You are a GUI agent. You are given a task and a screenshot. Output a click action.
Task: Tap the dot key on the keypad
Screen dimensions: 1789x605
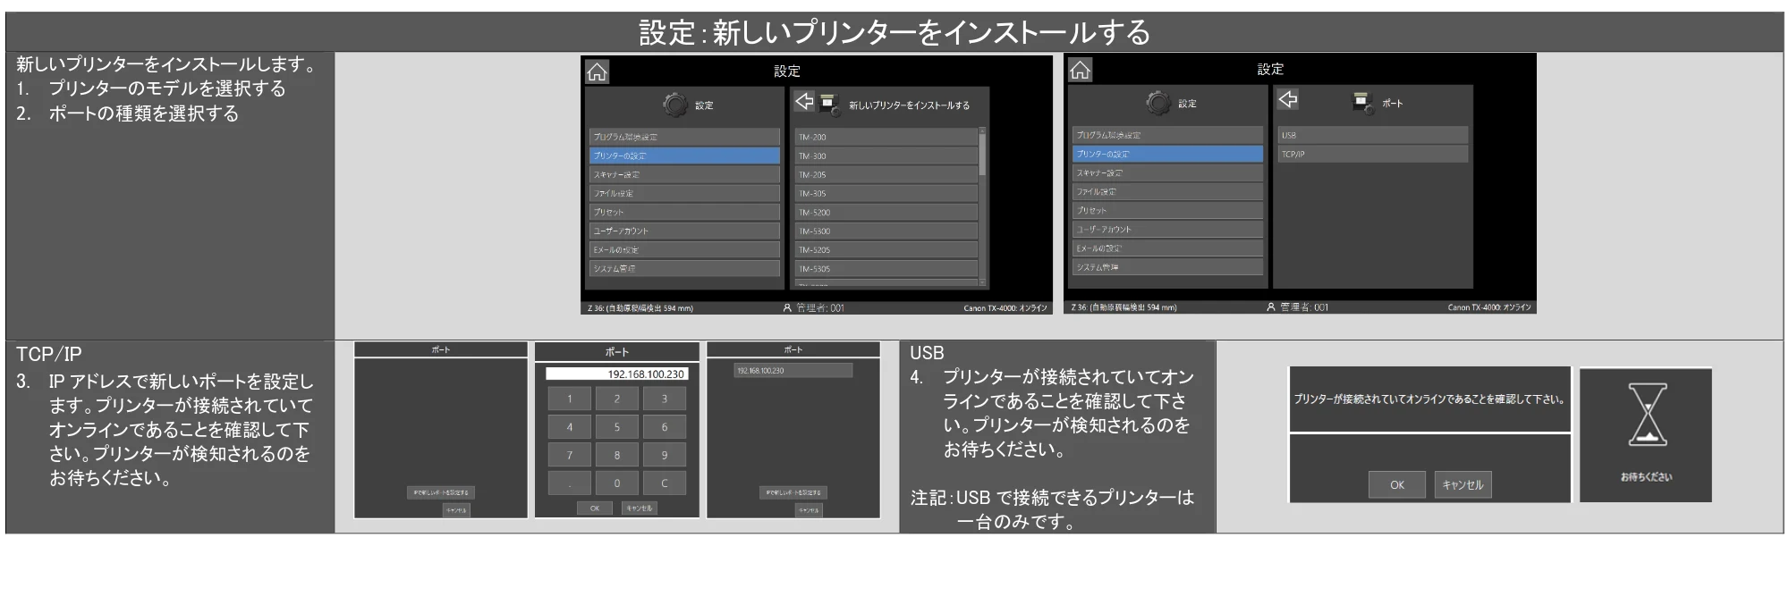click(569, 483)
